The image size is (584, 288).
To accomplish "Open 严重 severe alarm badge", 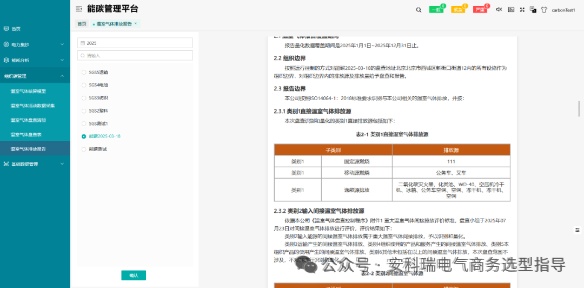I will 480,10.
